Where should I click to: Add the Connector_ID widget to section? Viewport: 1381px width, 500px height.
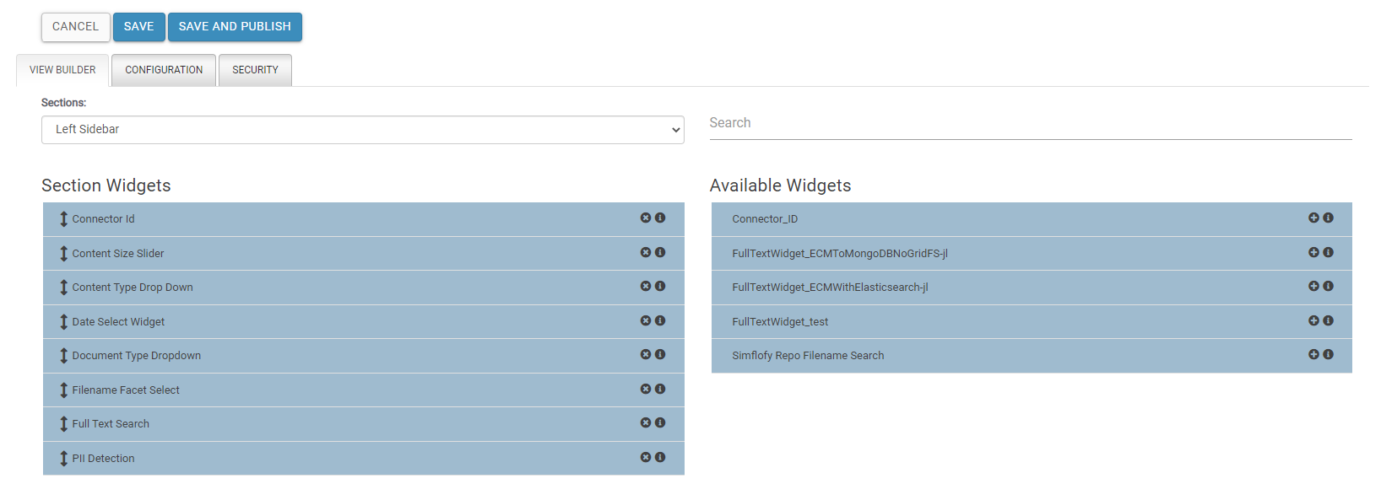(1313, 218)
